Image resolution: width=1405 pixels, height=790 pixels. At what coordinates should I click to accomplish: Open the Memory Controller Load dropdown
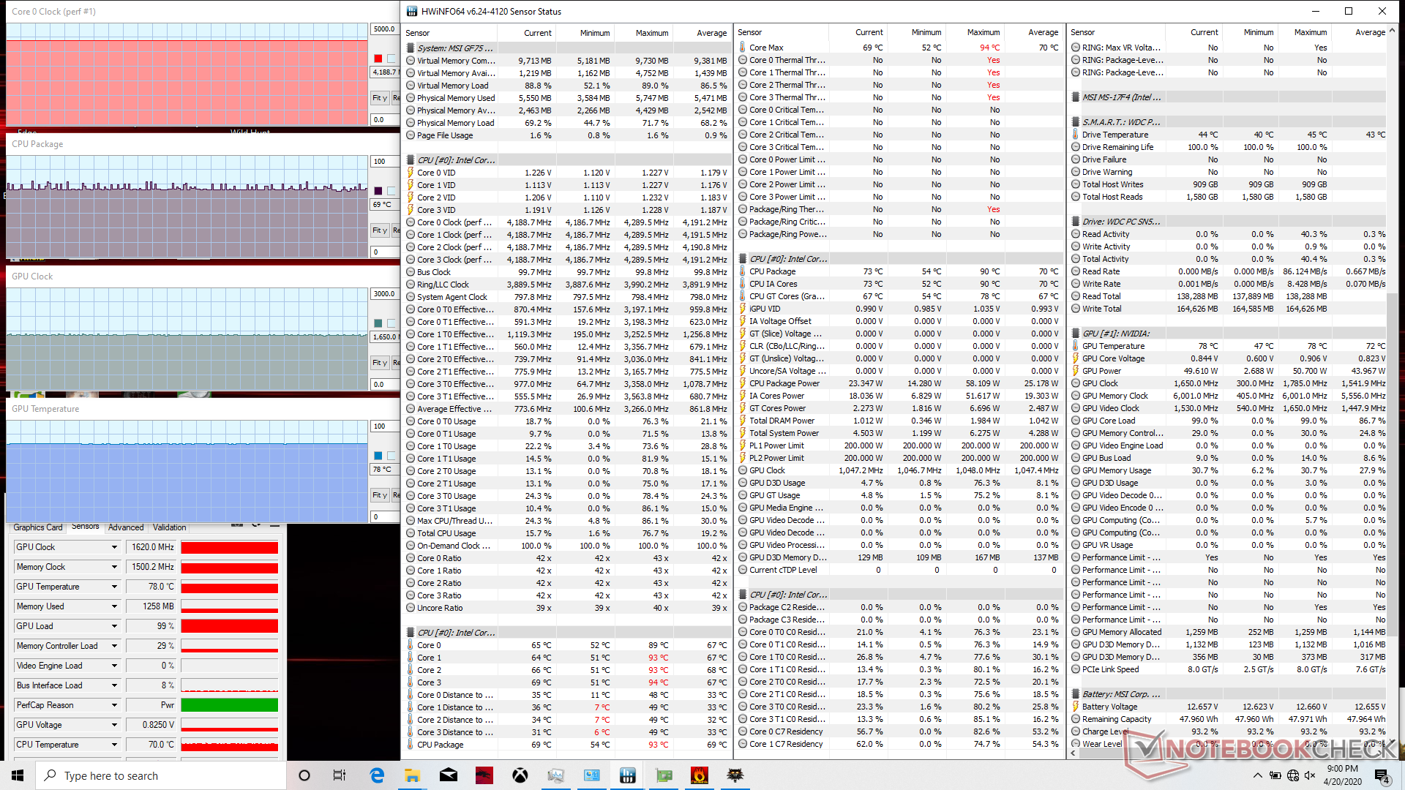click(x=114, y=646)
